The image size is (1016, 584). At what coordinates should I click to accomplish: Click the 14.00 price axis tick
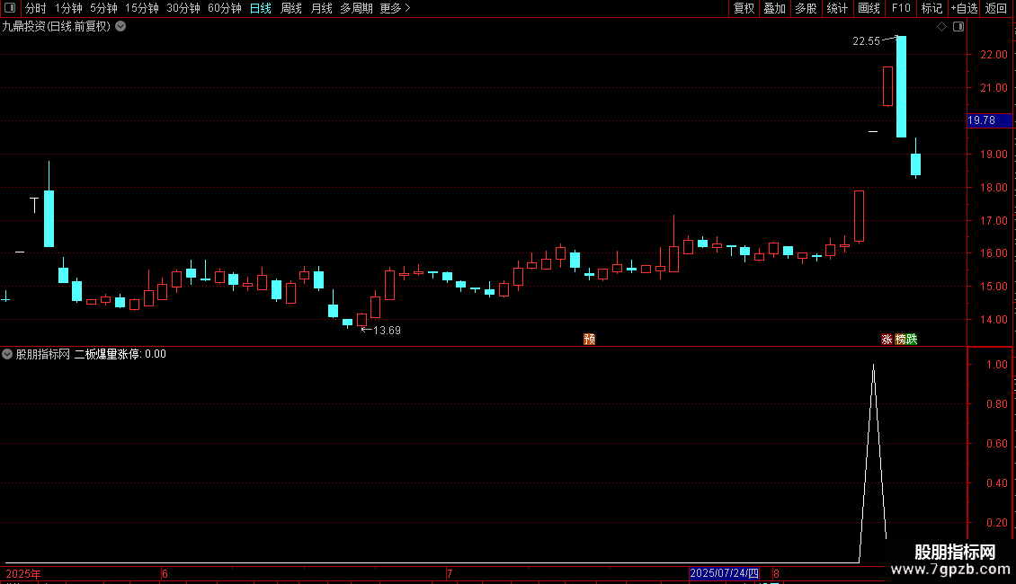[994, 319]
